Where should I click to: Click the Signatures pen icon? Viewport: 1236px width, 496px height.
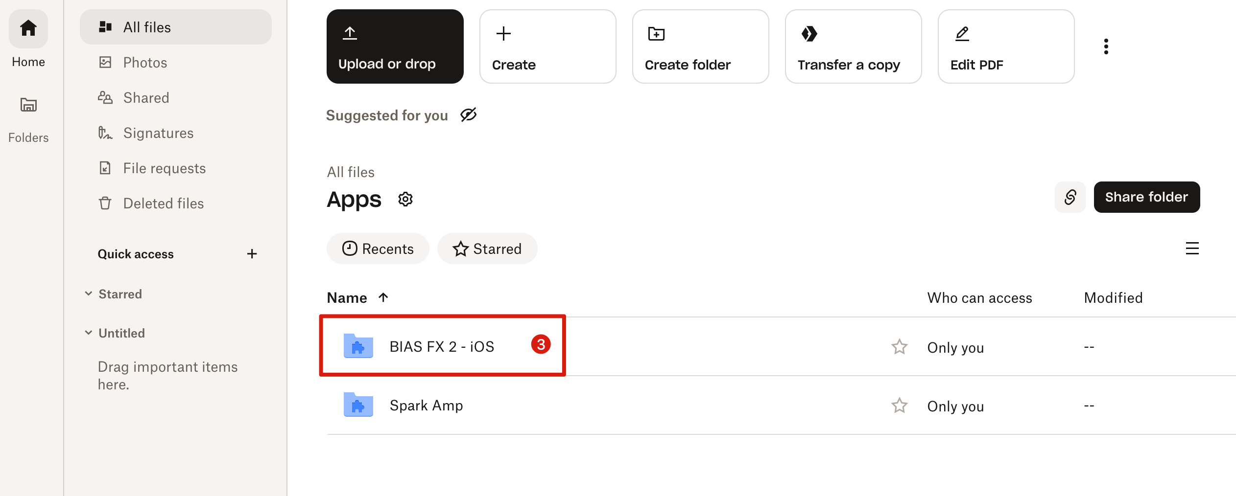tap(105, 133)
